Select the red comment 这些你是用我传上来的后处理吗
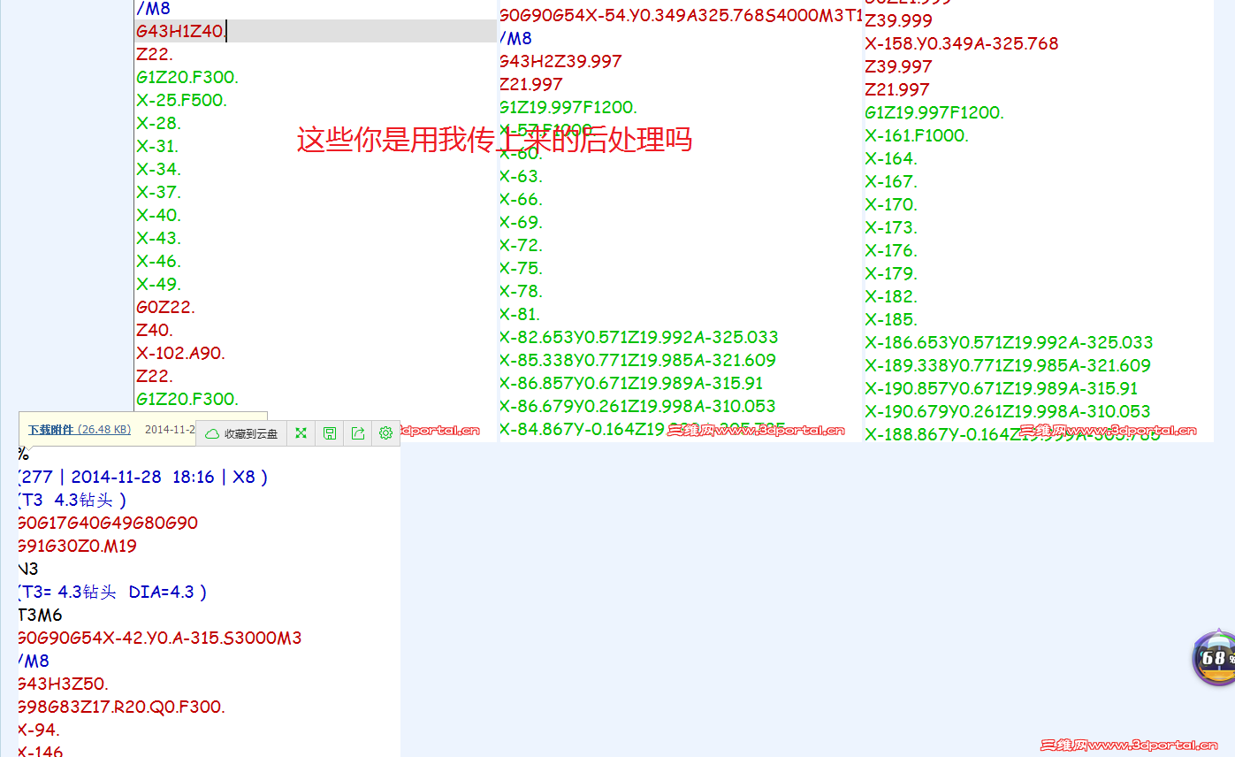 [x=495, y=140]
